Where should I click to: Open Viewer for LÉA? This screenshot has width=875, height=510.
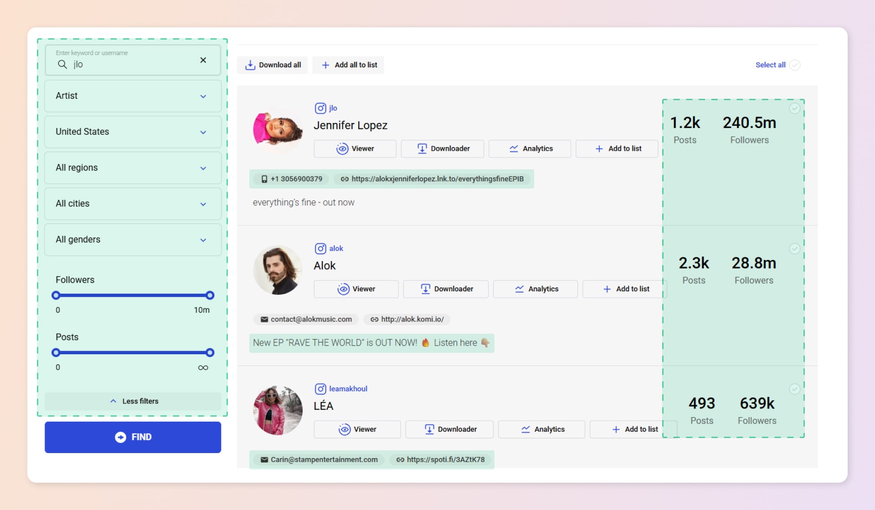click(357, 429)
